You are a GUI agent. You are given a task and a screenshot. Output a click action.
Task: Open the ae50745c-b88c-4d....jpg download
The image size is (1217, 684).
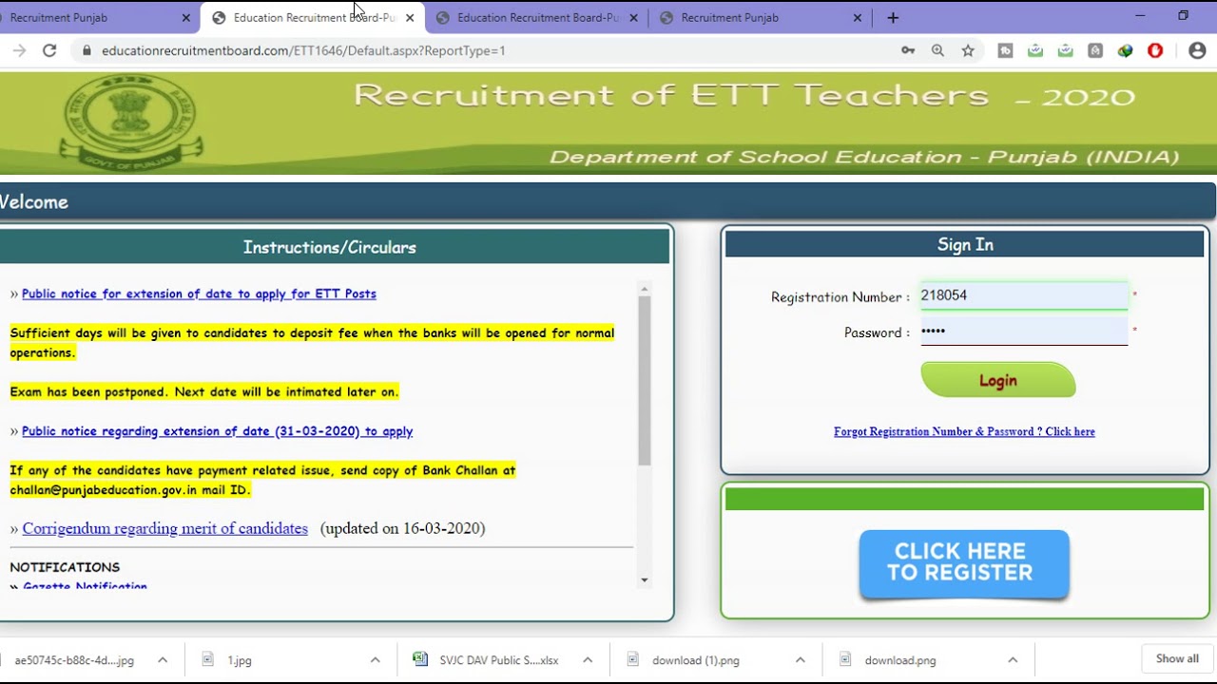click(x=74, y=660)
